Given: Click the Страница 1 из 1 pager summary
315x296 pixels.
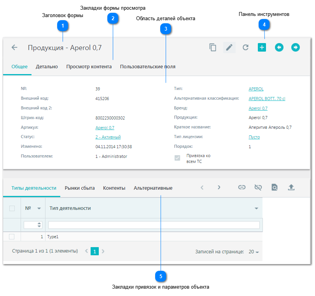Looking at the screenshot, I should pos(45,251).
